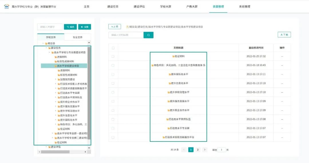Viewport: 309px width, 163px height.
Task: Expand the 打造高水平双师队伍 tree node arrow
Action: coord(56,98)
